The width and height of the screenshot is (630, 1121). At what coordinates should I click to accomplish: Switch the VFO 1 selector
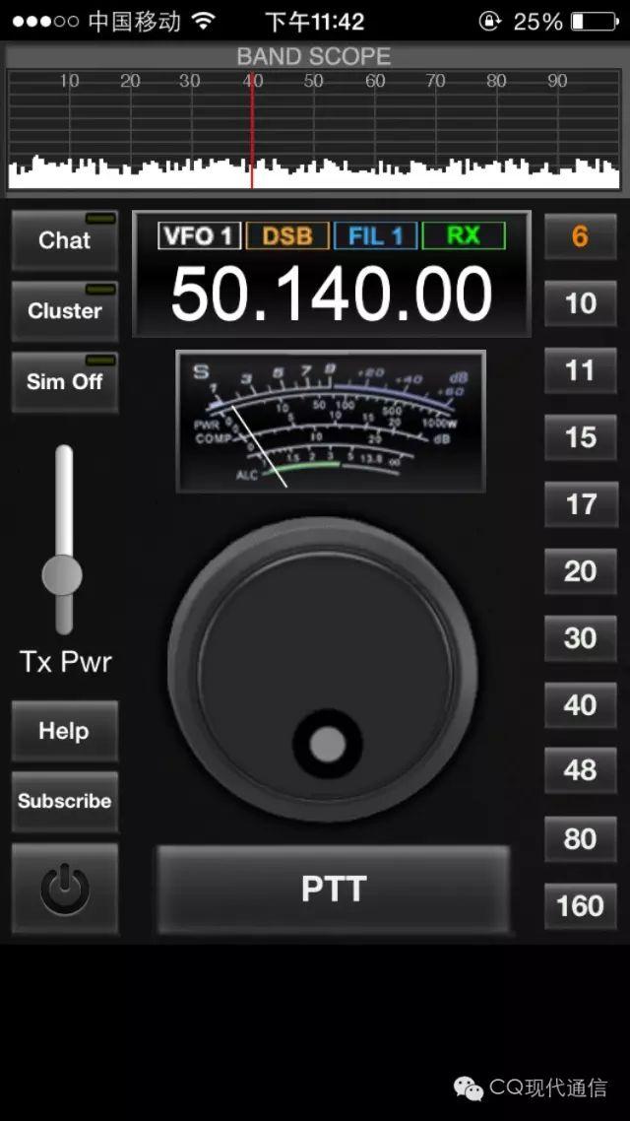199,236
